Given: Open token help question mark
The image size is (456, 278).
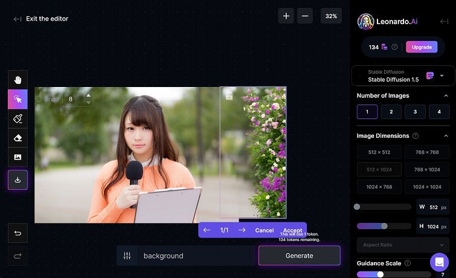Looking at the screenshot, I should 394,47.
